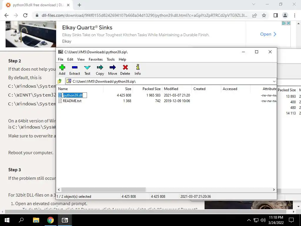Go up one folder level icon

pyautogui.click(x=60, y=81)
